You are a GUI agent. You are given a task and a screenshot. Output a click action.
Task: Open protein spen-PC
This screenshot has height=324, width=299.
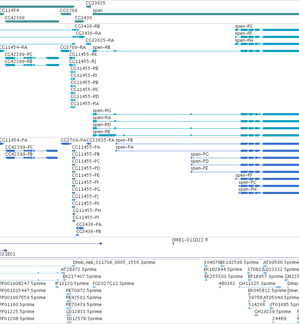click(x=247, y=182)
